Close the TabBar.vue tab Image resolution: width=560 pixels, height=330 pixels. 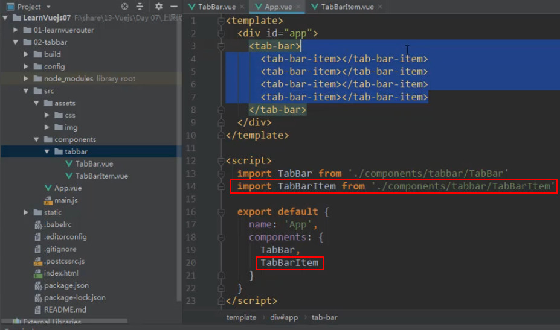(x=242, y=7)
